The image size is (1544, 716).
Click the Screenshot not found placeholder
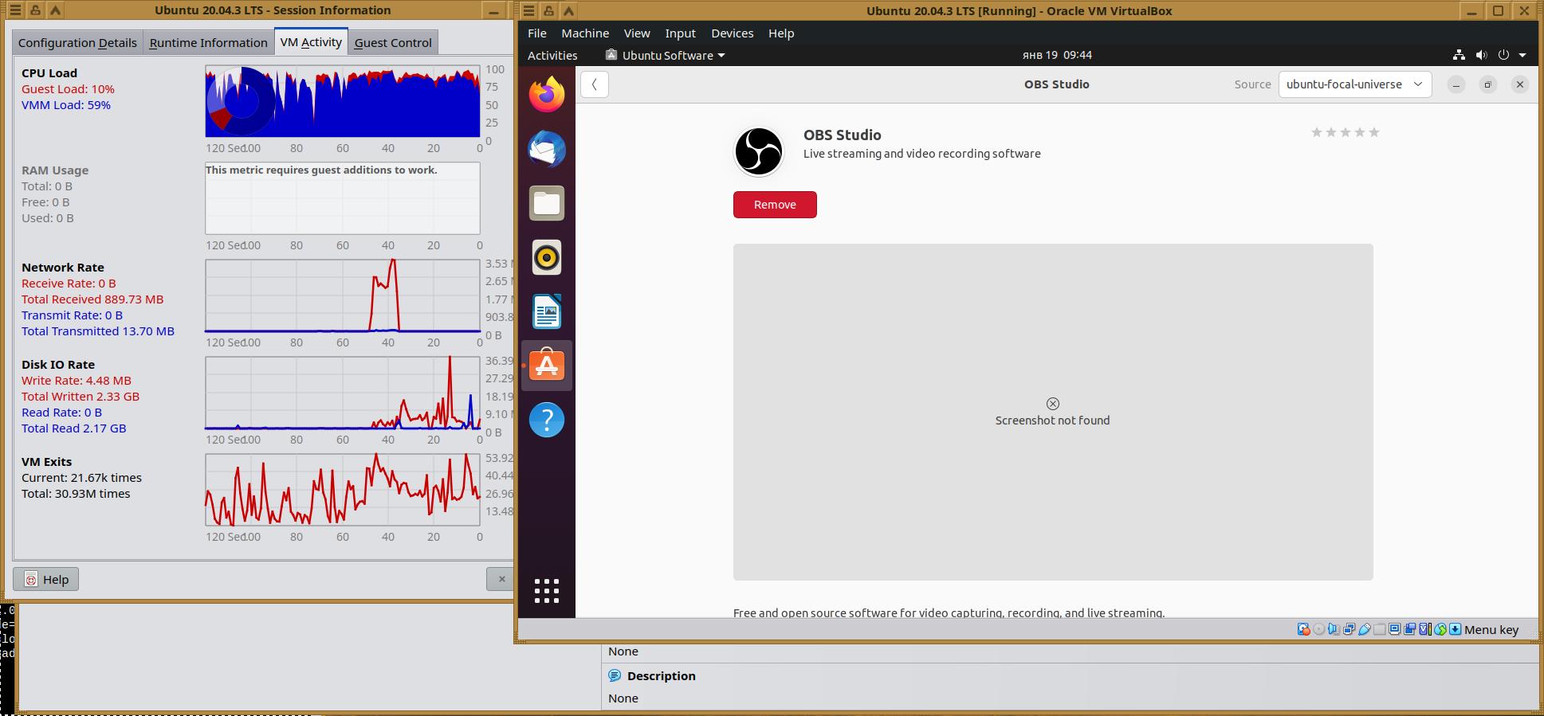click(x=1053, y=412)
